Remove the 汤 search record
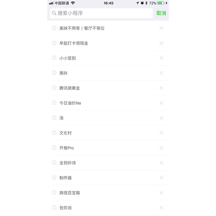Viewport: 216px width, 216px height. click(161, 118)
